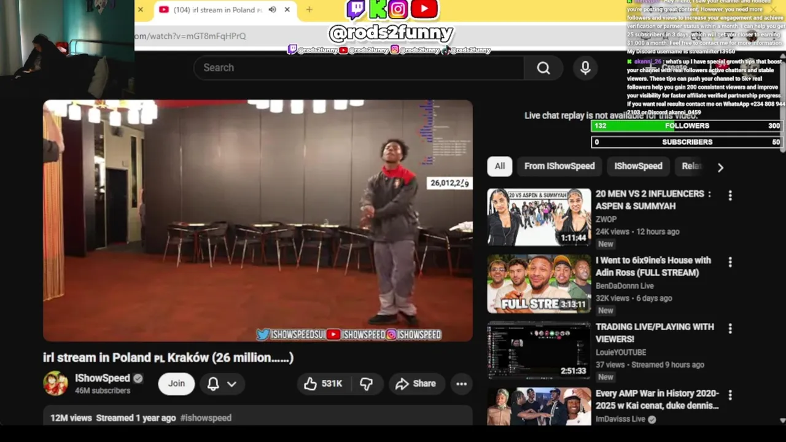
Task: Mute the tab using speaker icon
Action: click(x=272, y=10)
